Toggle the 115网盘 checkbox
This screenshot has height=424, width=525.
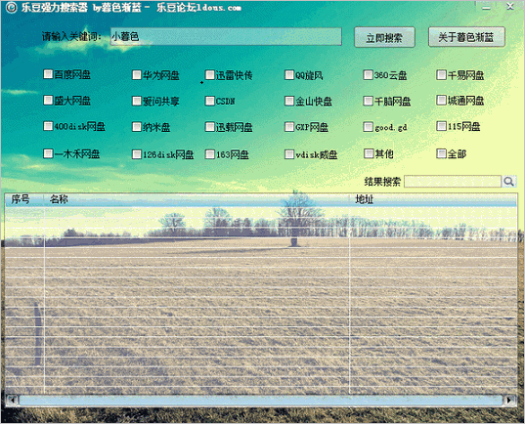(441, 126)
